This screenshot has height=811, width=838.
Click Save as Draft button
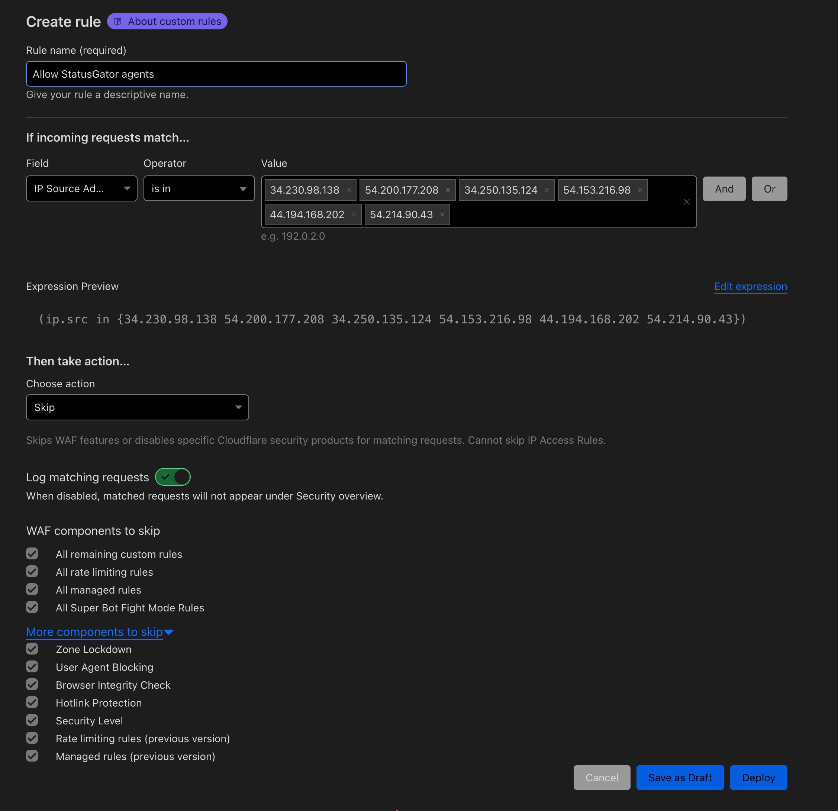click(x=680, y=777)
